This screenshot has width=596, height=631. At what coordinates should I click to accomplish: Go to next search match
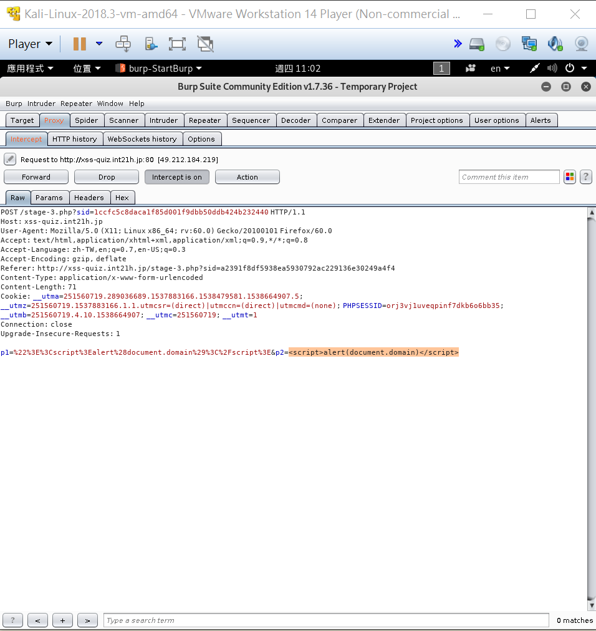coord(88,620)
